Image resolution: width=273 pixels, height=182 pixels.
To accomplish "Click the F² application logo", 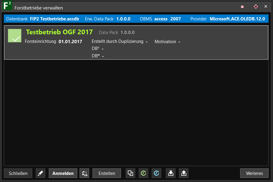I will click(x=7, y=6).
